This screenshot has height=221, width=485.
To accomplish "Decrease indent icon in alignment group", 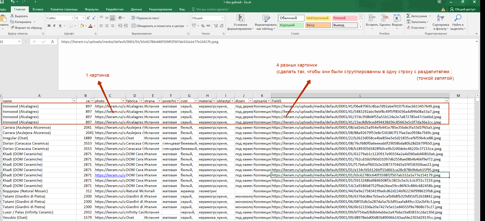I will [x=120, y=26].
